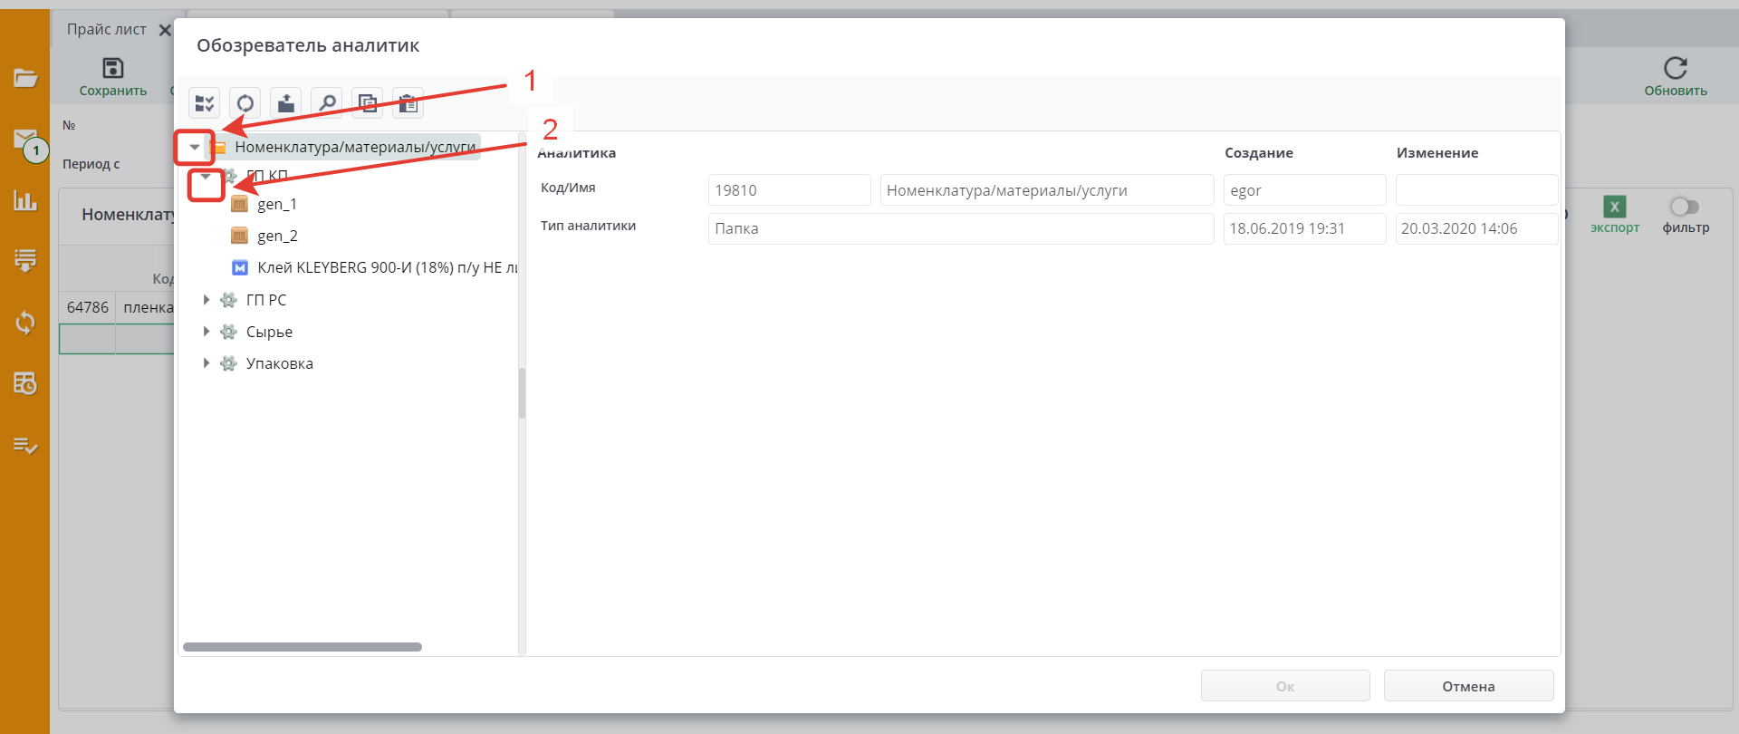Click table cell 64786 in background
This screenshot has height=734, width=1739.
pyautogui.click(x=88, y=307)
